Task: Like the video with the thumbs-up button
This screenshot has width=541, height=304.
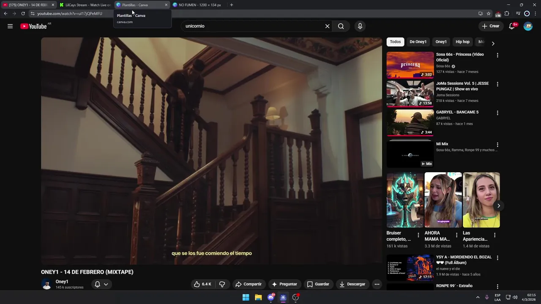Action: click(x=202, y=284)
